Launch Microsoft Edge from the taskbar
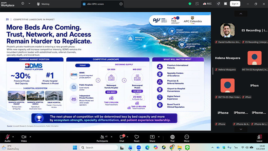 tap(147, 148)
